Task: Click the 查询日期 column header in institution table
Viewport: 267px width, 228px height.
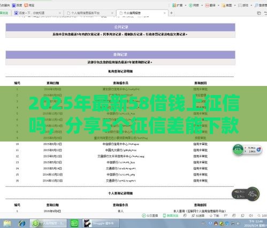Action: (x=53, y=83)
